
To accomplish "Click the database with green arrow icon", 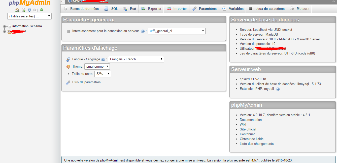I will [23, 10].
